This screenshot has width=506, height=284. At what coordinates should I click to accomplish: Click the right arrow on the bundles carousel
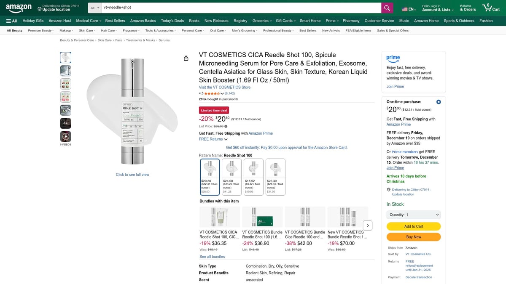(367, 225)
